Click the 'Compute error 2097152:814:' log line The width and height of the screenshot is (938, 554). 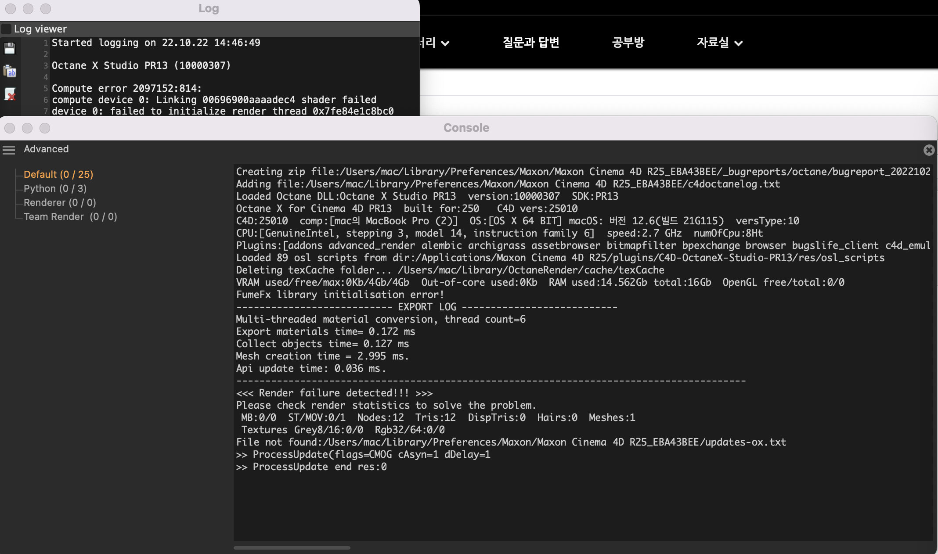tap(126, 88)
